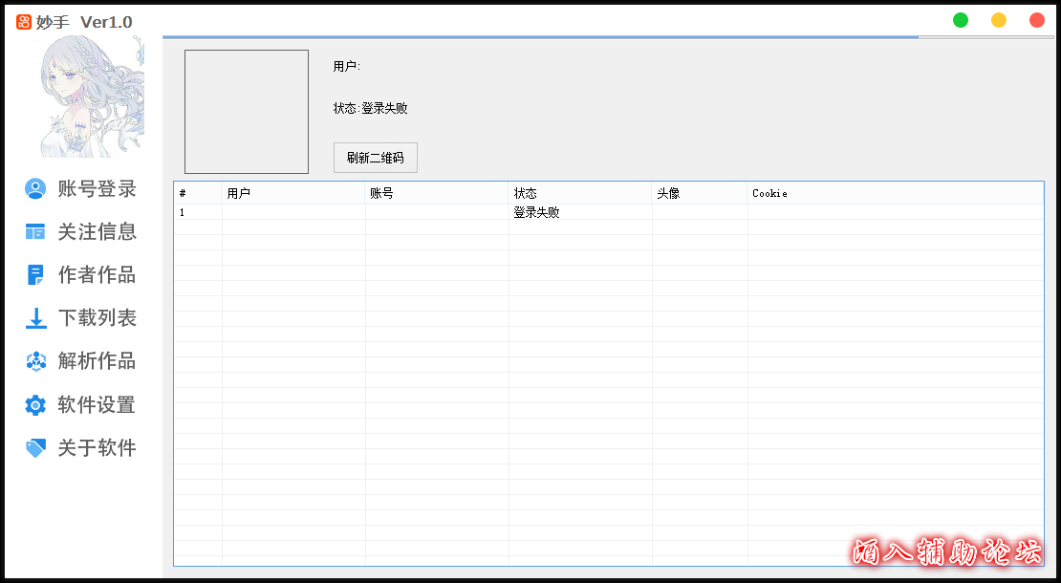Click the follow info panel icon

[x=35, y=231]
